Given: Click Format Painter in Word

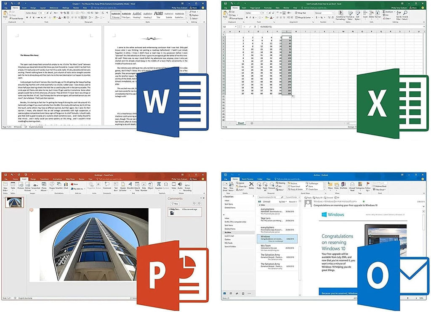Looking at the screenshot, I should coord(16,19).
